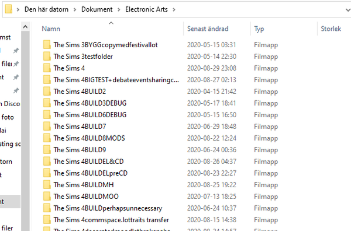This screenshot has height=231, width=351.
Task: Sort by the Storlek column header
Action: (x=331, y=29)
